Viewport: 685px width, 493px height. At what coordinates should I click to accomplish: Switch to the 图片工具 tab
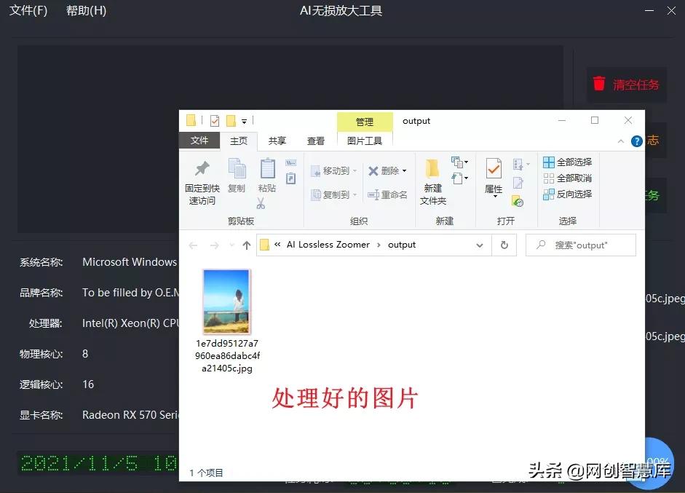pyautogui.click(x=365, y=141)
